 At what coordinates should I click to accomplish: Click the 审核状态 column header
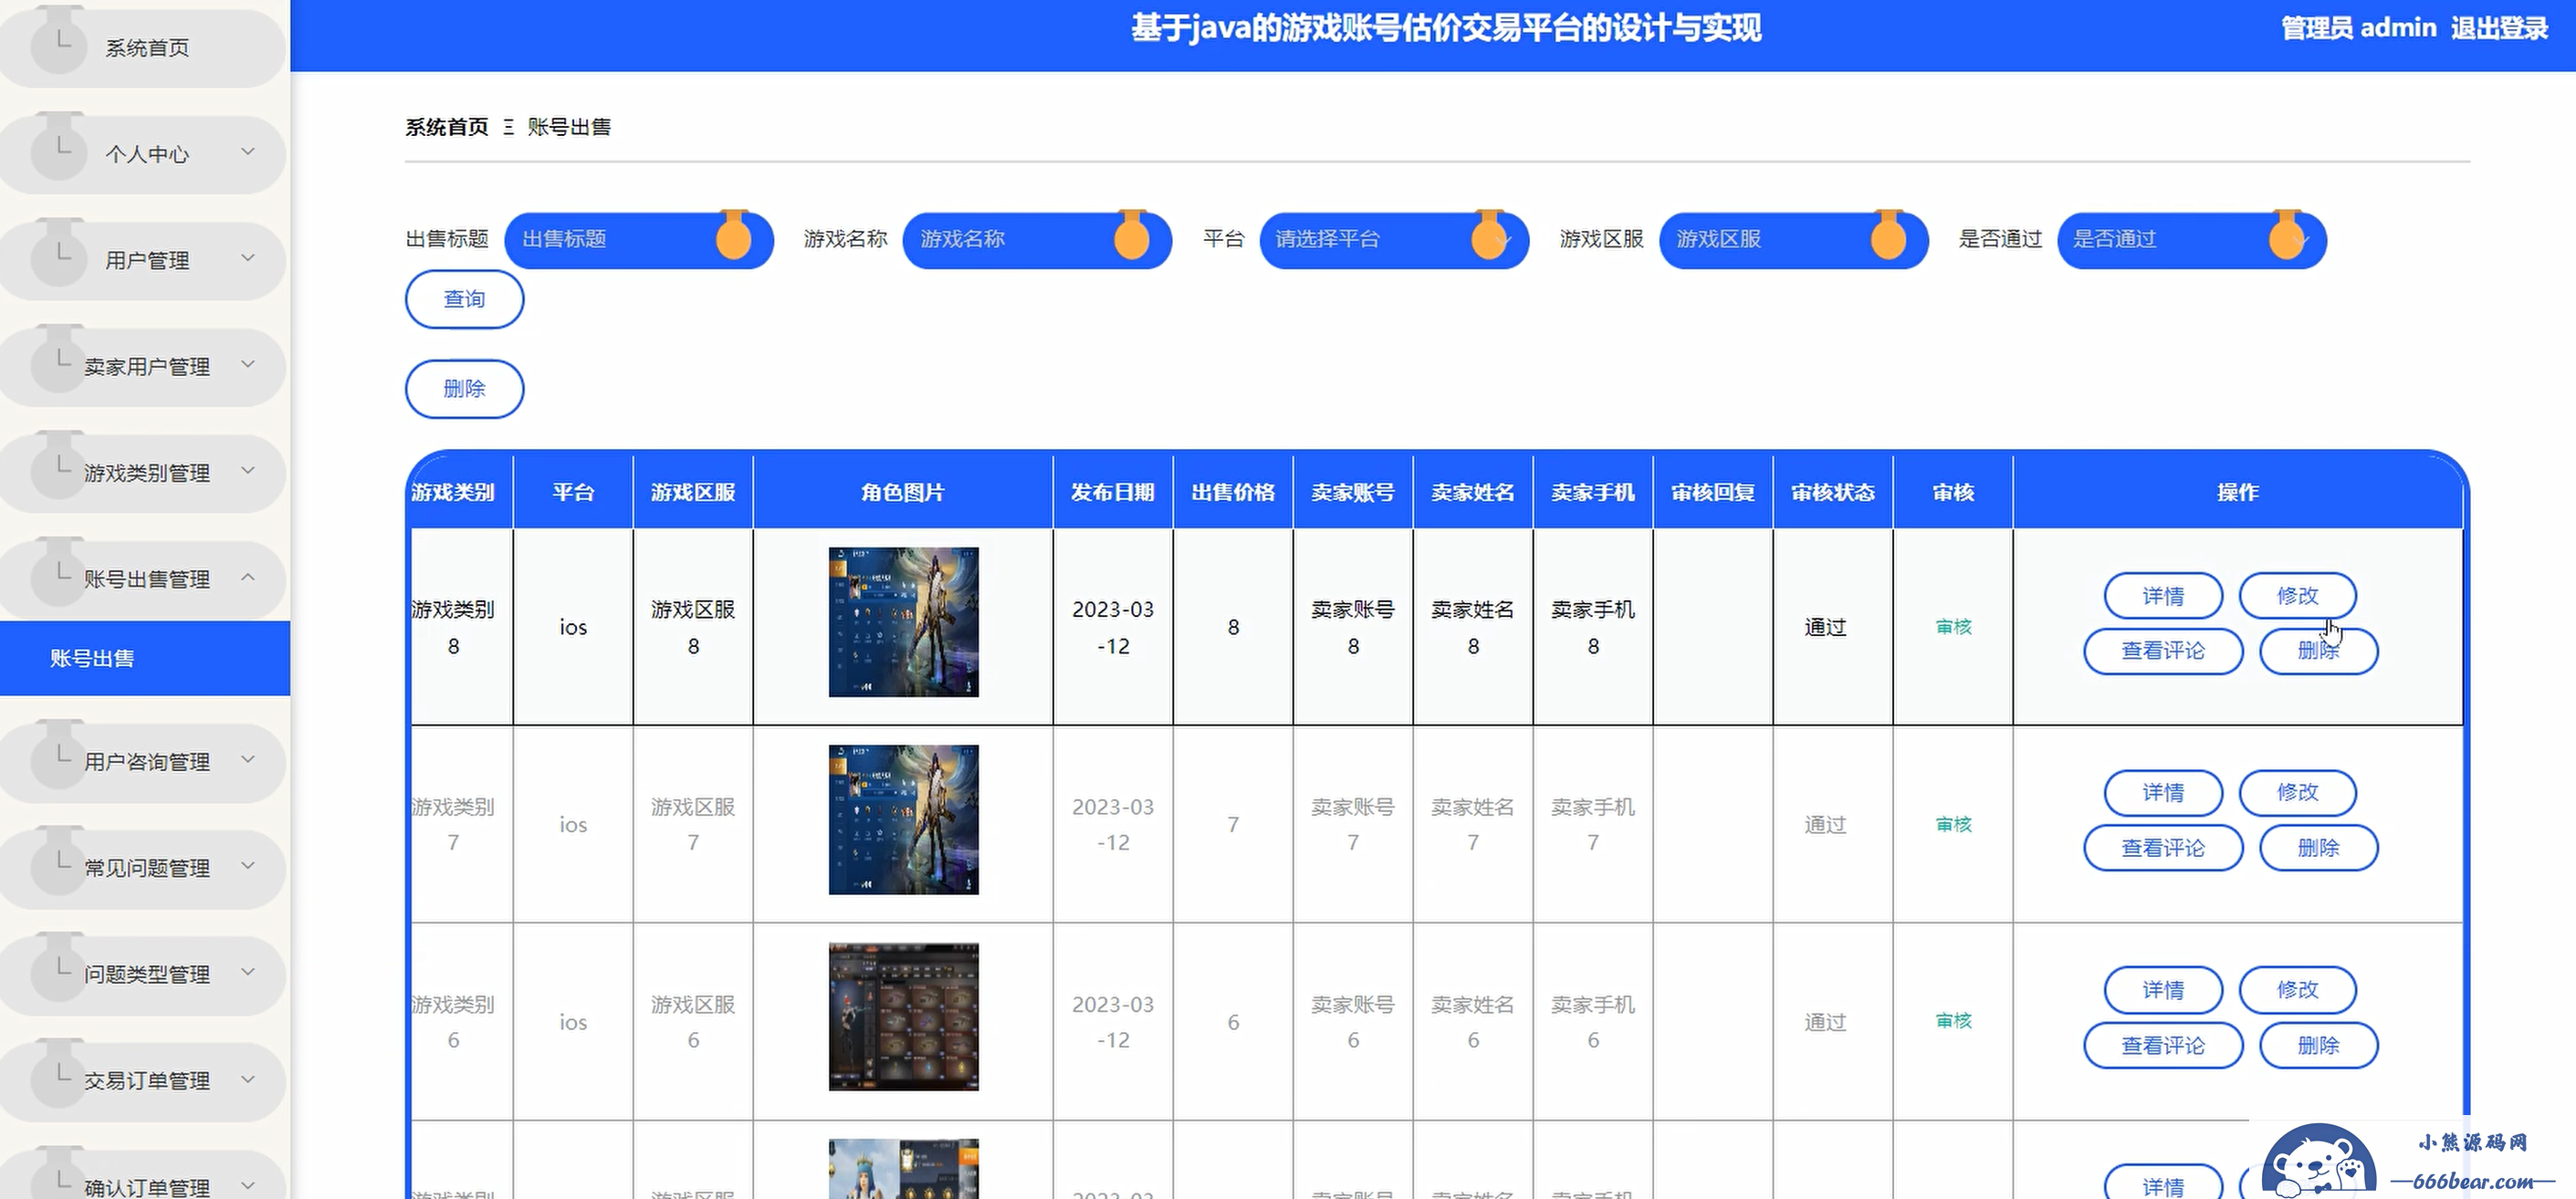pyautogui.click(x=1833, y=492)
